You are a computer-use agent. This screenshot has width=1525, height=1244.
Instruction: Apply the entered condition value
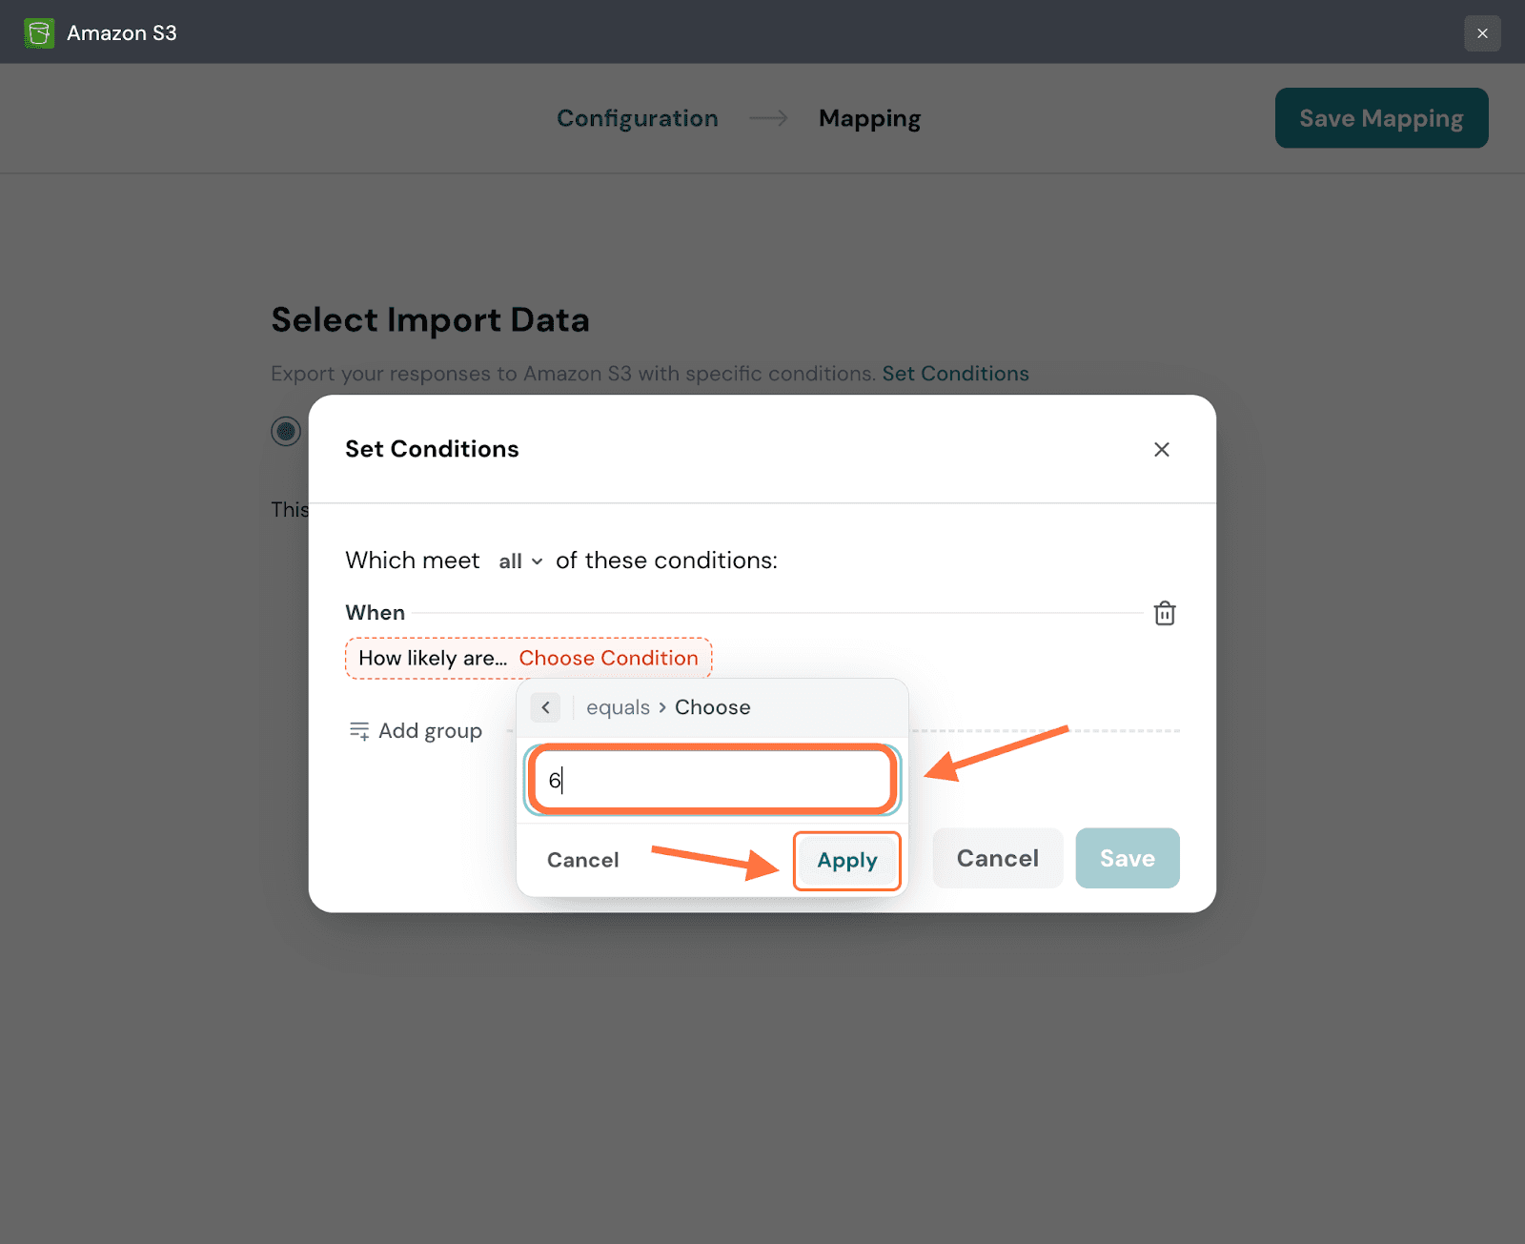[846, 860]
